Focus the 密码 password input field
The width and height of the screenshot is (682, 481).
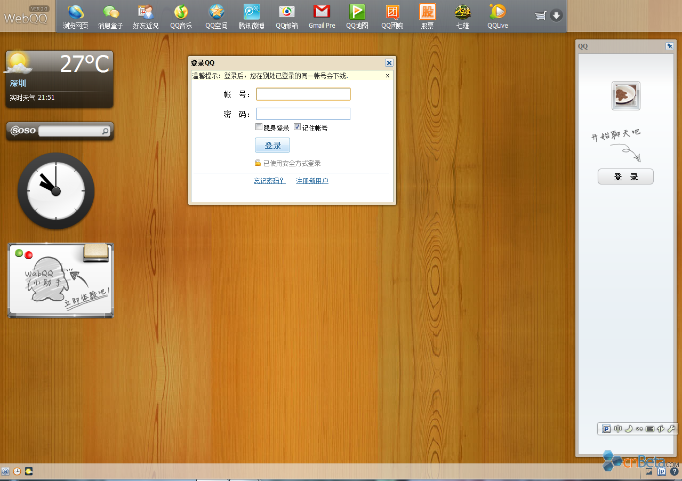point(303,114)
